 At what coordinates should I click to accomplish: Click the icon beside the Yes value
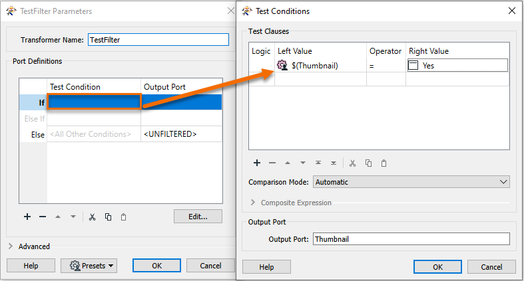point(413,65)
